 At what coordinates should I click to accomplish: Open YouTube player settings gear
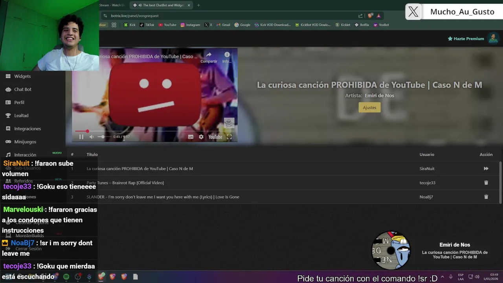[x=201, y=137]
